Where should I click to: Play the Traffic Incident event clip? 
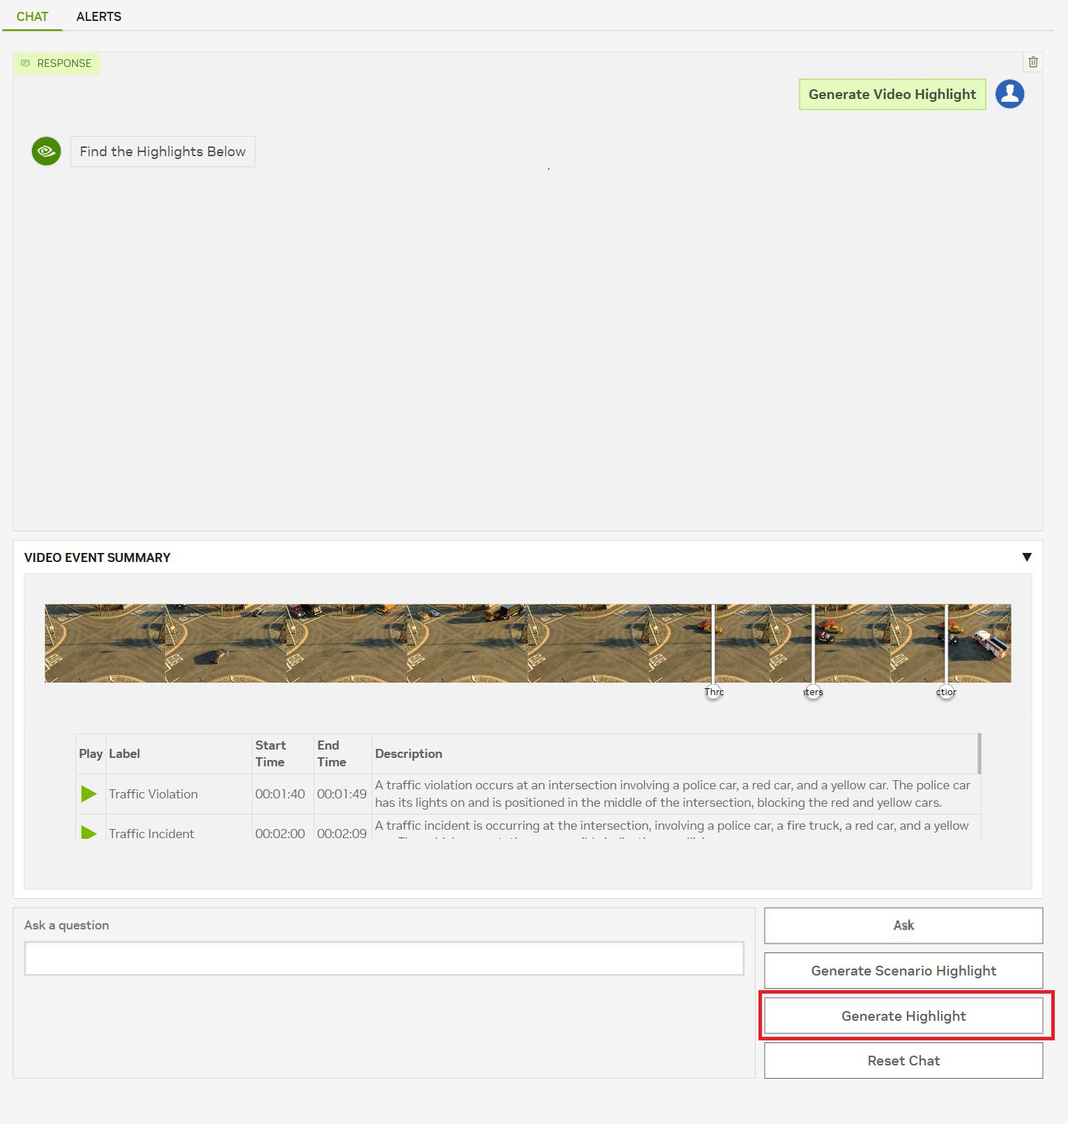(x=89, y=833)
